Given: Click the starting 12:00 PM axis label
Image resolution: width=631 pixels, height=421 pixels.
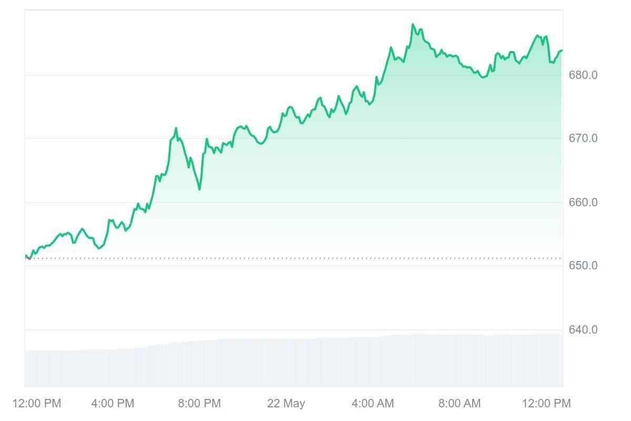Looking at the screenshot, I should coord(37,404).
